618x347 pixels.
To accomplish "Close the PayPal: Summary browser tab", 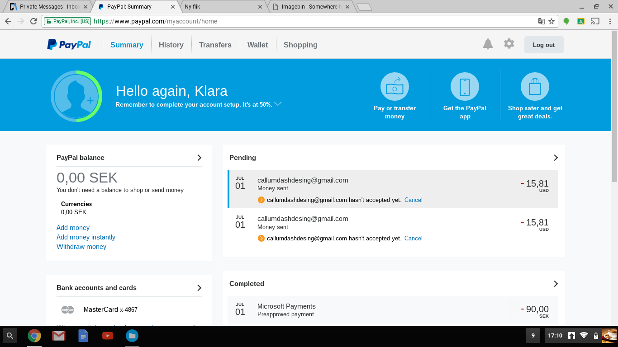I will [x=172, y=7].
